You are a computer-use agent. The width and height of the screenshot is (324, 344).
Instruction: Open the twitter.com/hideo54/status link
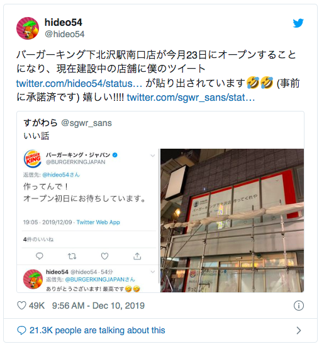pyautogui.click(x=79, y=84)
